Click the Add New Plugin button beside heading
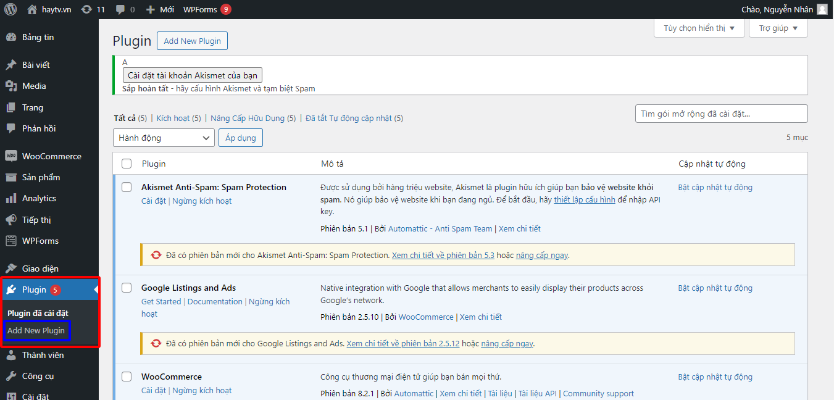The height and width of the screenshot is (400, 834). coord(193,41)
